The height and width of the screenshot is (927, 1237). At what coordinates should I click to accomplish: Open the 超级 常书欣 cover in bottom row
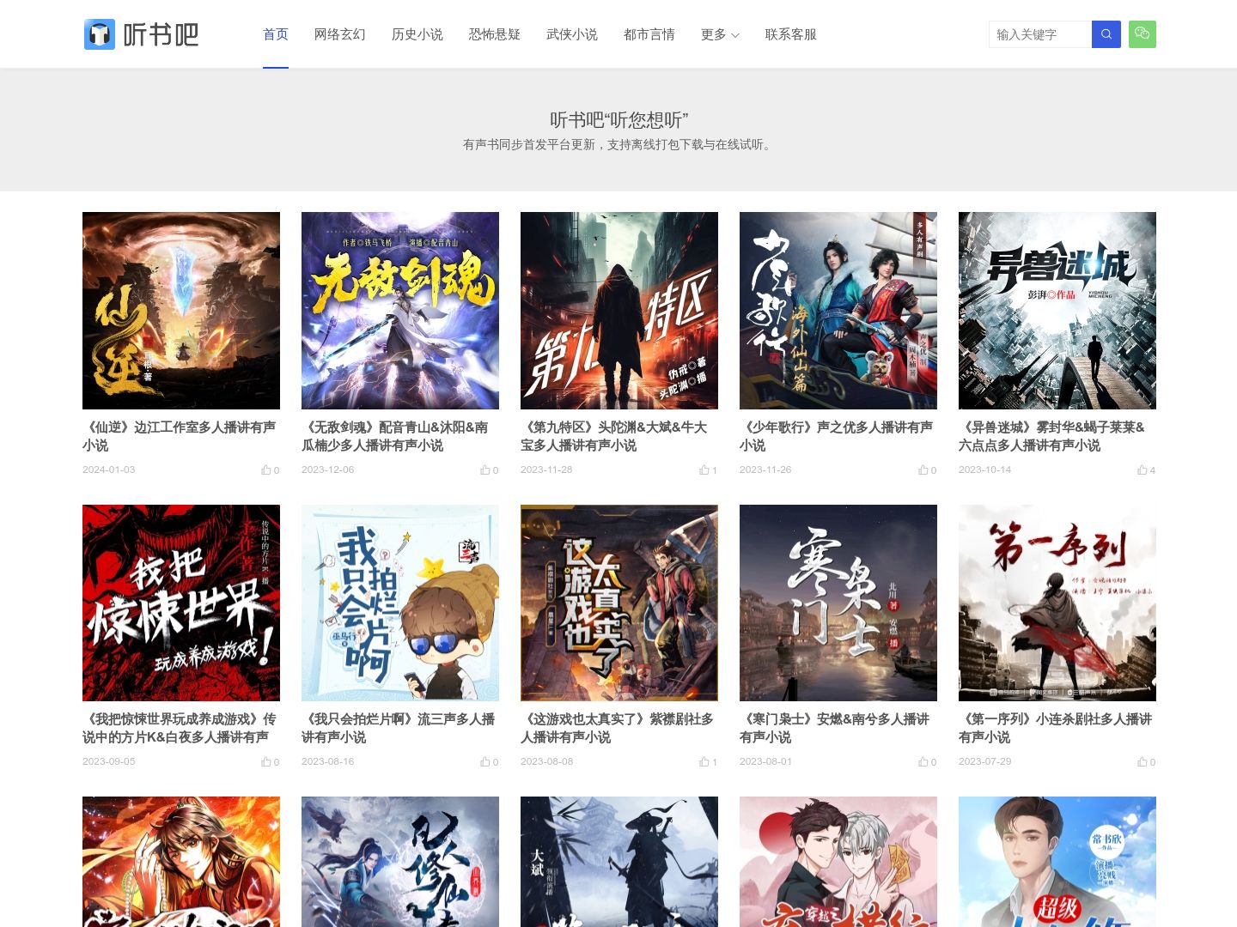tap(1057, 862)
